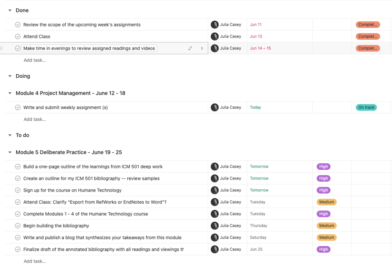This screenshot has width=392, height=274.
Task: Click 'Add task...' under the Module 5 section
Action: coord(34,261)
